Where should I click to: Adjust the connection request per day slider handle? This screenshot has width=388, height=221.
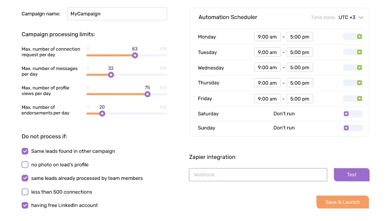[135, 56]
